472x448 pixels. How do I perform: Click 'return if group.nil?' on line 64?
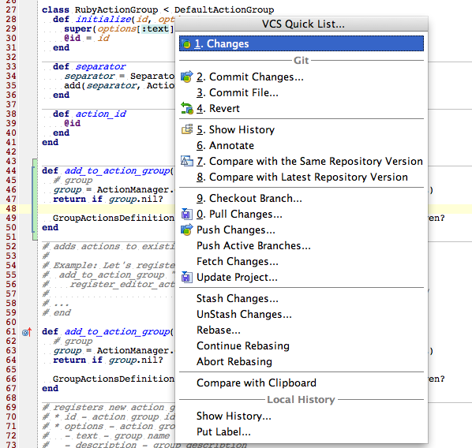[x=108, y=360]
